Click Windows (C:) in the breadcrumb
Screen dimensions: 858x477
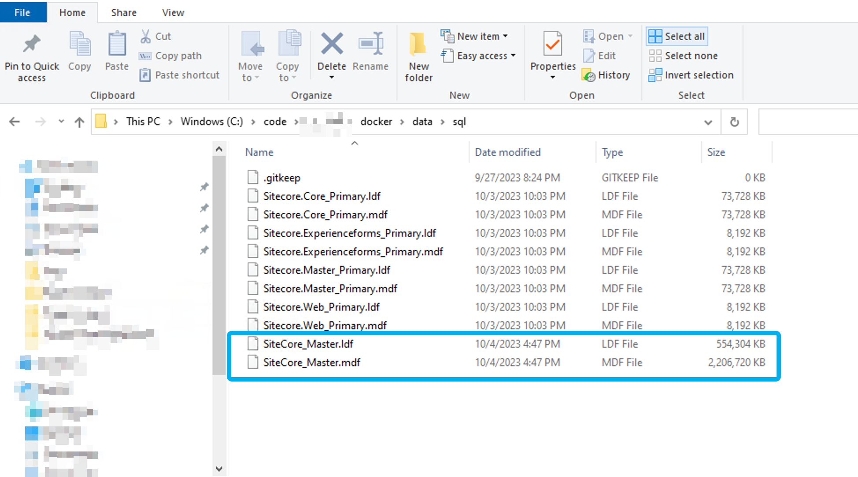pyautogui.click(x=211, y=121)
